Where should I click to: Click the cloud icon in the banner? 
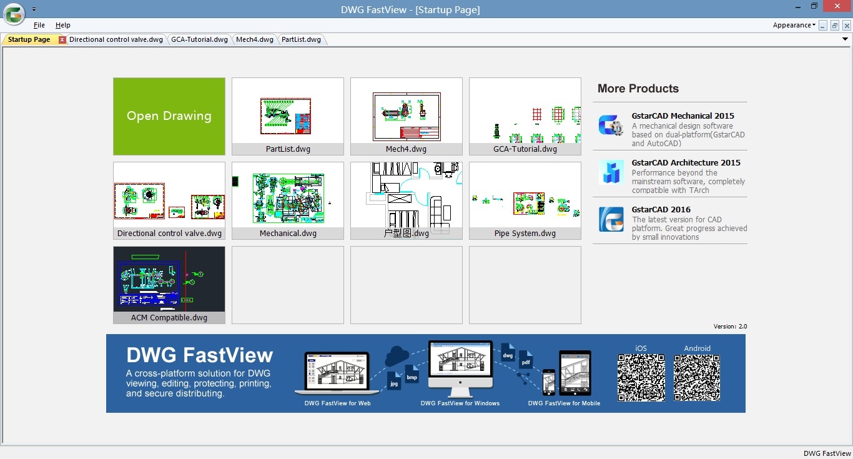coord(397,357)
